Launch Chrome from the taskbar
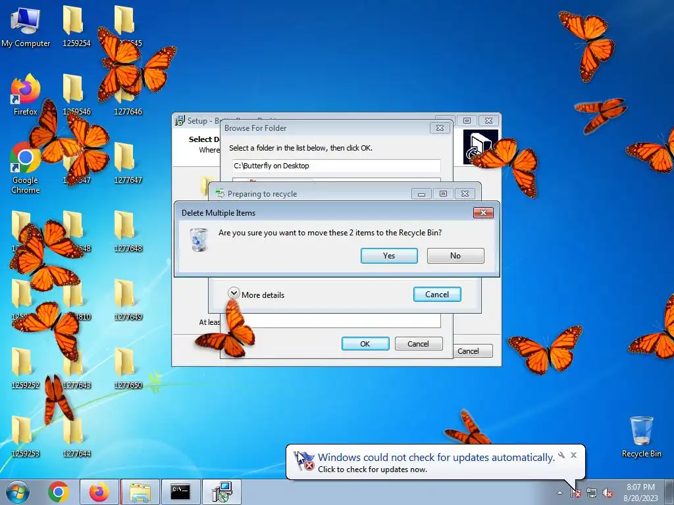Viewport: 674px width, 505px height. (59, 492)
